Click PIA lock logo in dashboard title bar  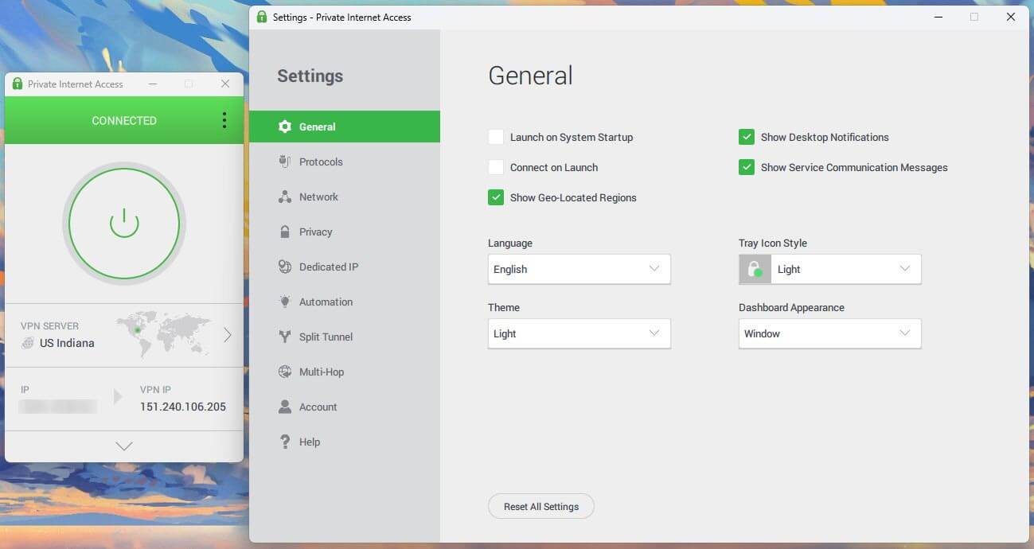[x=18, y=84]
